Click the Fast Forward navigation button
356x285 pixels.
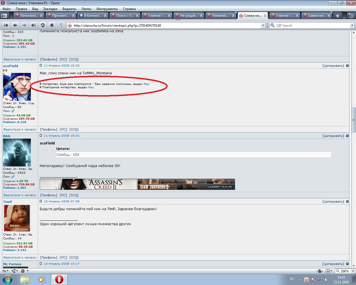point(33,25)
